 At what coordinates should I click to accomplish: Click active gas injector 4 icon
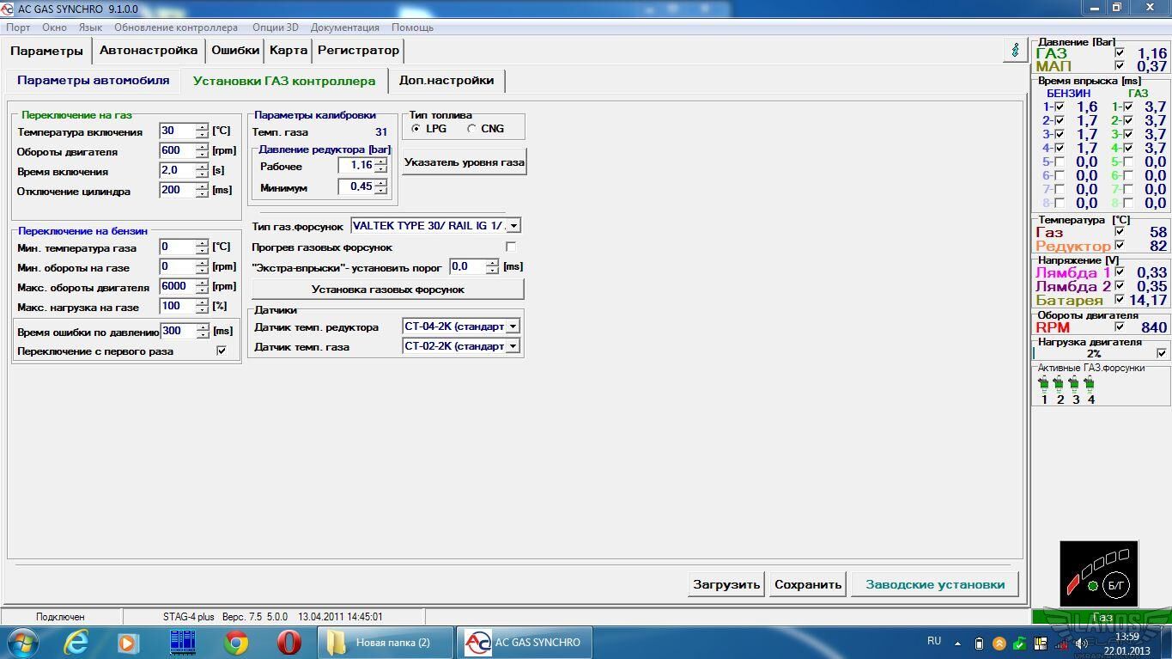click(1090, 384)
